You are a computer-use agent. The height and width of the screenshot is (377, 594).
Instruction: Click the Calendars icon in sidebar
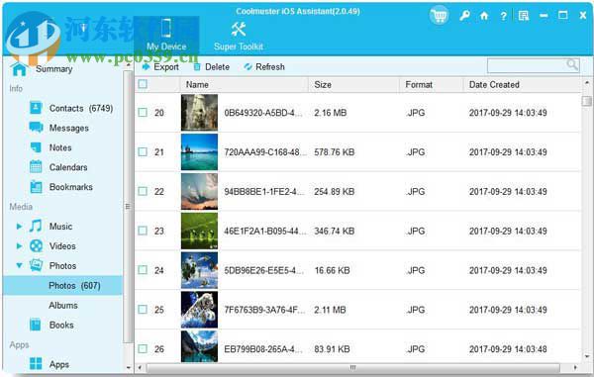click(36, 167)
